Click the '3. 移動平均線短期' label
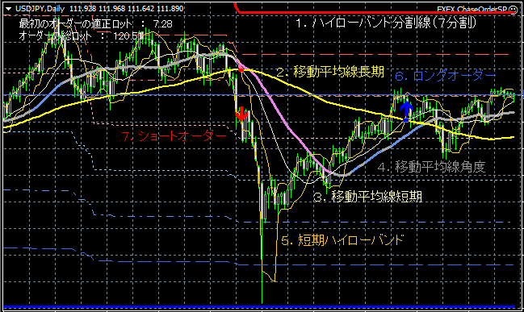The height and width of the screenshot is (312, 524). point(367,197)
